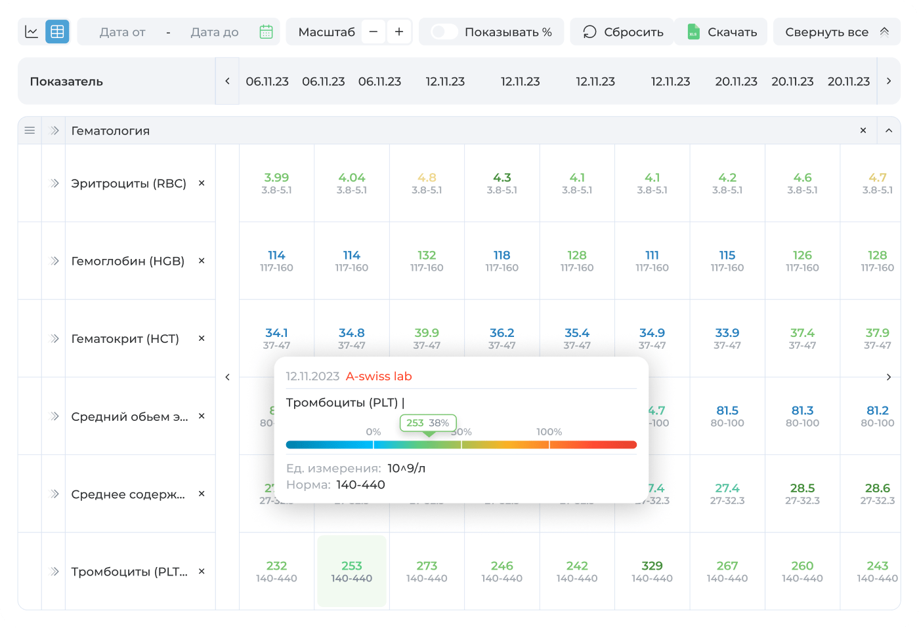This screenshot has height=628, width=919.
Task: Click the Показатель column header
Action: point(66,81)
